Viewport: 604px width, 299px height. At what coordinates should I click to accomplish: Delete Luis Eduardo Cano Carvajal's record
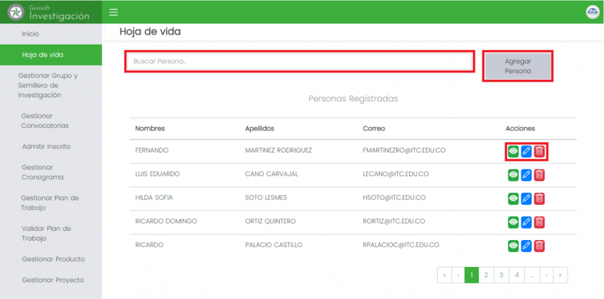pos(539,175)
